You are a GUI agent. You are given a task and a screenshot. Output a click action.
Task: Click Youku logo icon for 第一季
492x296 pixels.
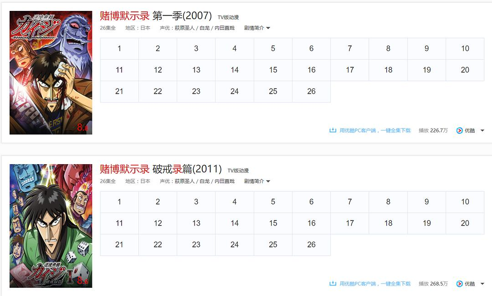[x=459, y=130]
